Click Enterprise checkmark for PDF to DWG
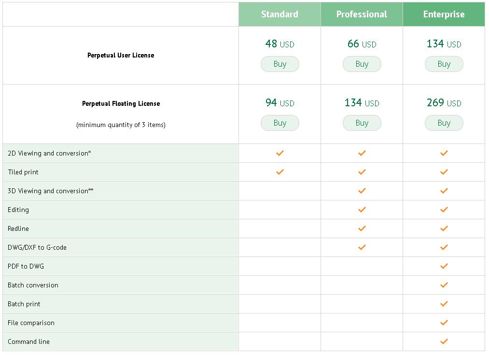The width and height of the screenshot is (489, 355). coord(444,266)
